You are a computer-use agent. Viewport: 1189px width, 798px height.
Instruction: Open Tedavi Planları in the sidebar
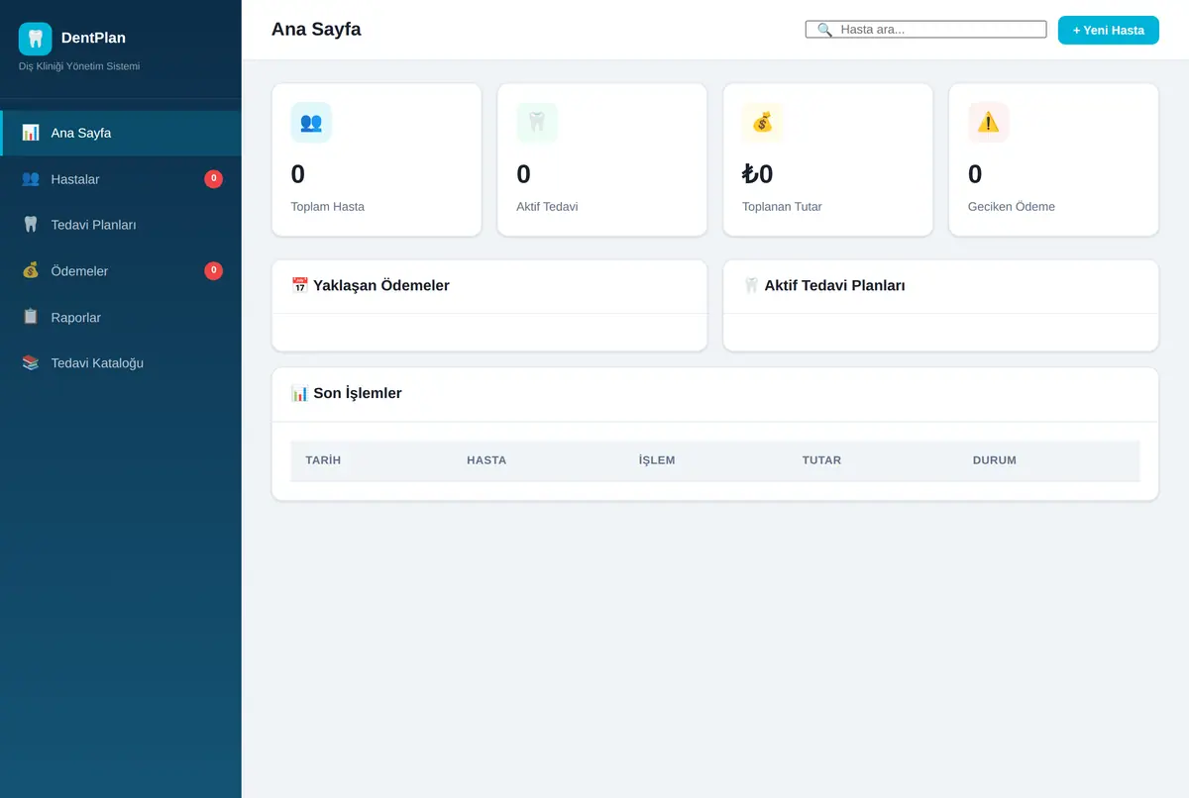(121, 225)
